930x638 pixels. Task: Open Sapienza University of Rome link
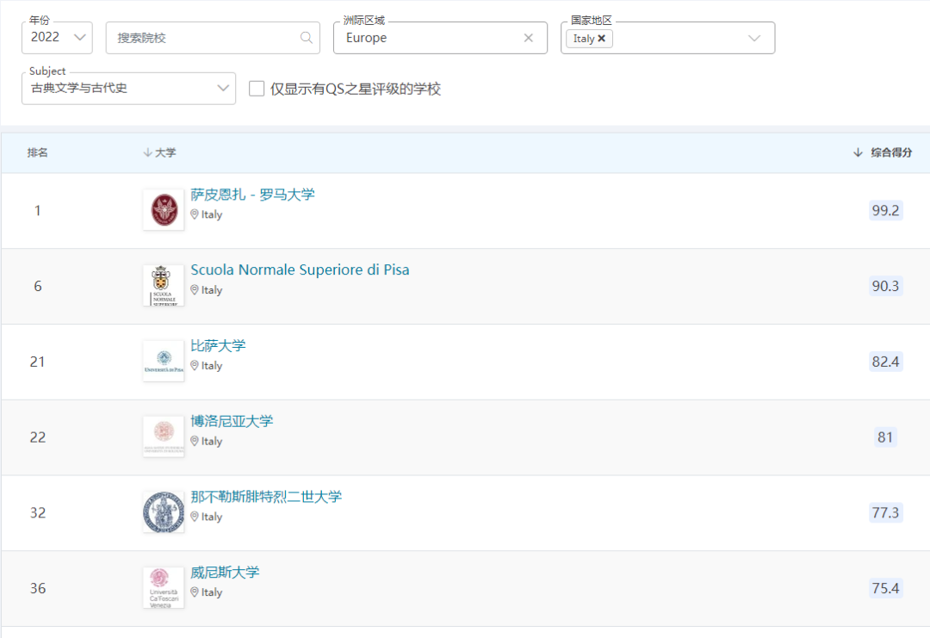pos(252,195)
